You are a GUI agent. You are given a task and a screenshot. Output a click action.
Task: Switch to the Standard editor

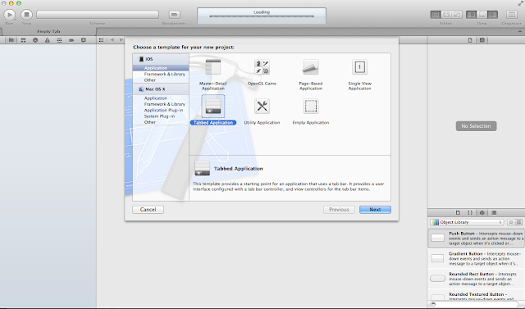pos(436,15)
